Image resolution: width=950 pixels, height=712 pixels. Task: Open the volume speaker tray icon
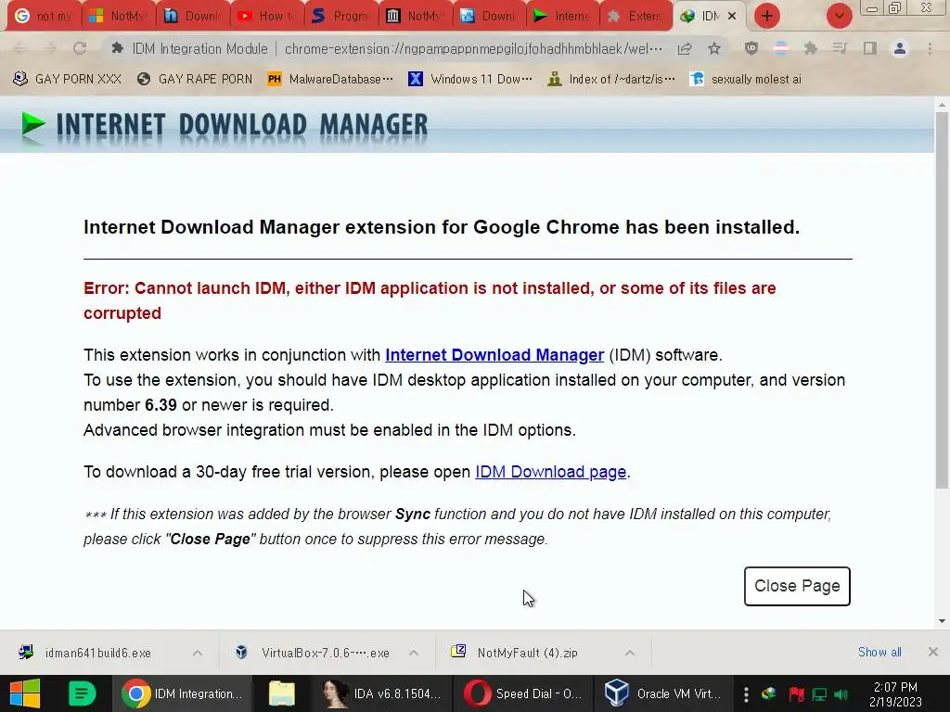(x=841, y=693)
